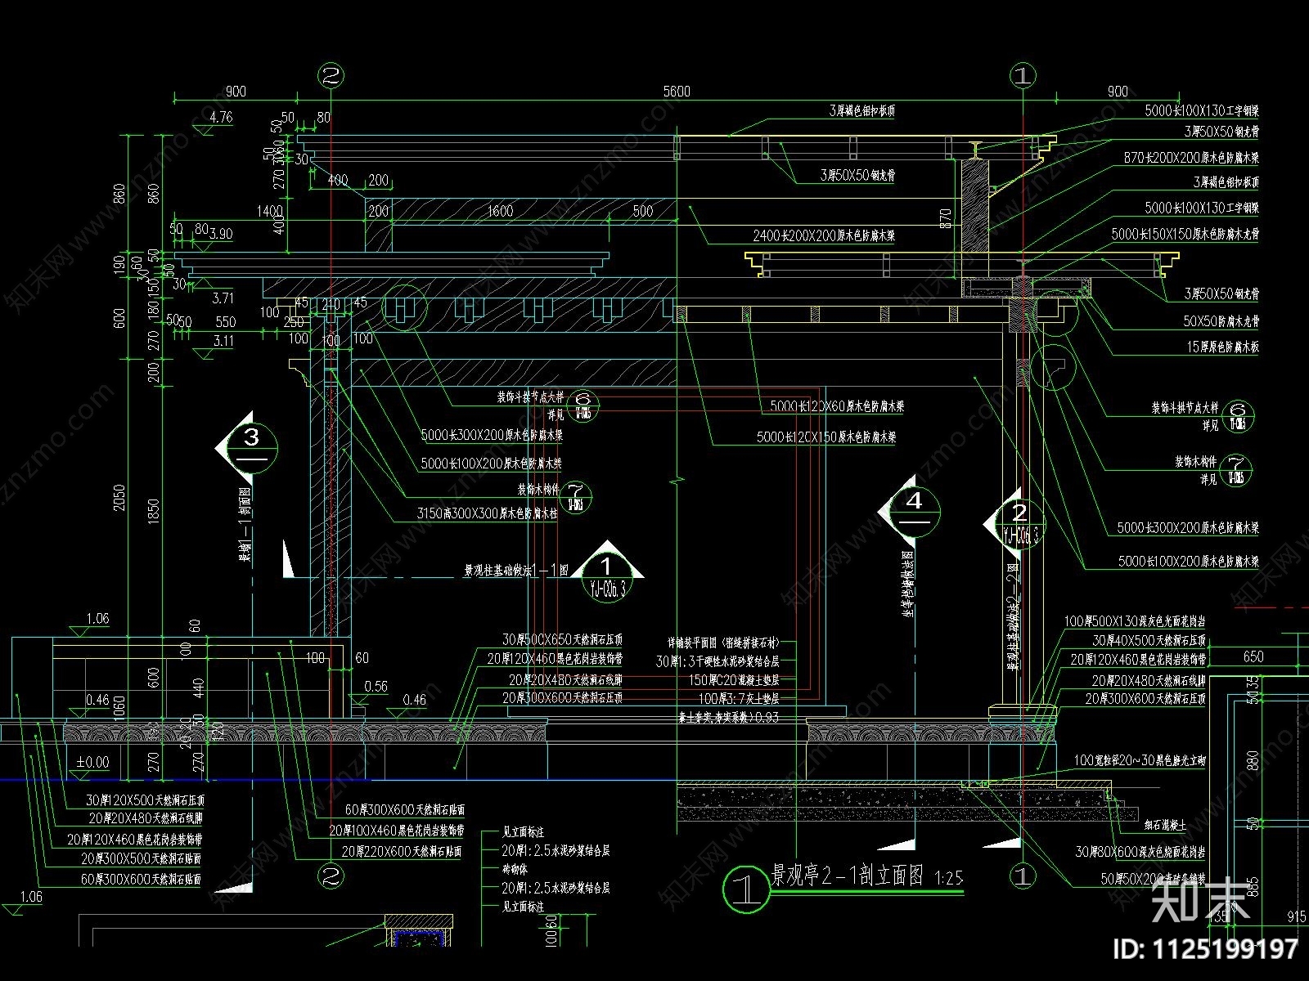Select the 5000长120X150原木色防腐木梁 annotation
This screenshot has width=1309, height=981.
tap(826, 437)
